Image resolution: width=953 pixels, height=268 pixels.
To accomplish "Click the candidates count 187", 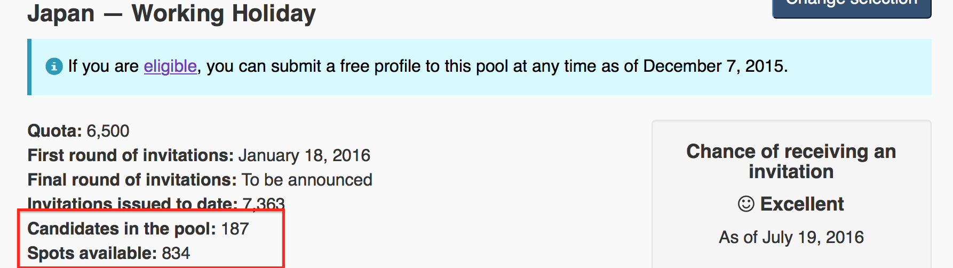I will coord(235,229).
